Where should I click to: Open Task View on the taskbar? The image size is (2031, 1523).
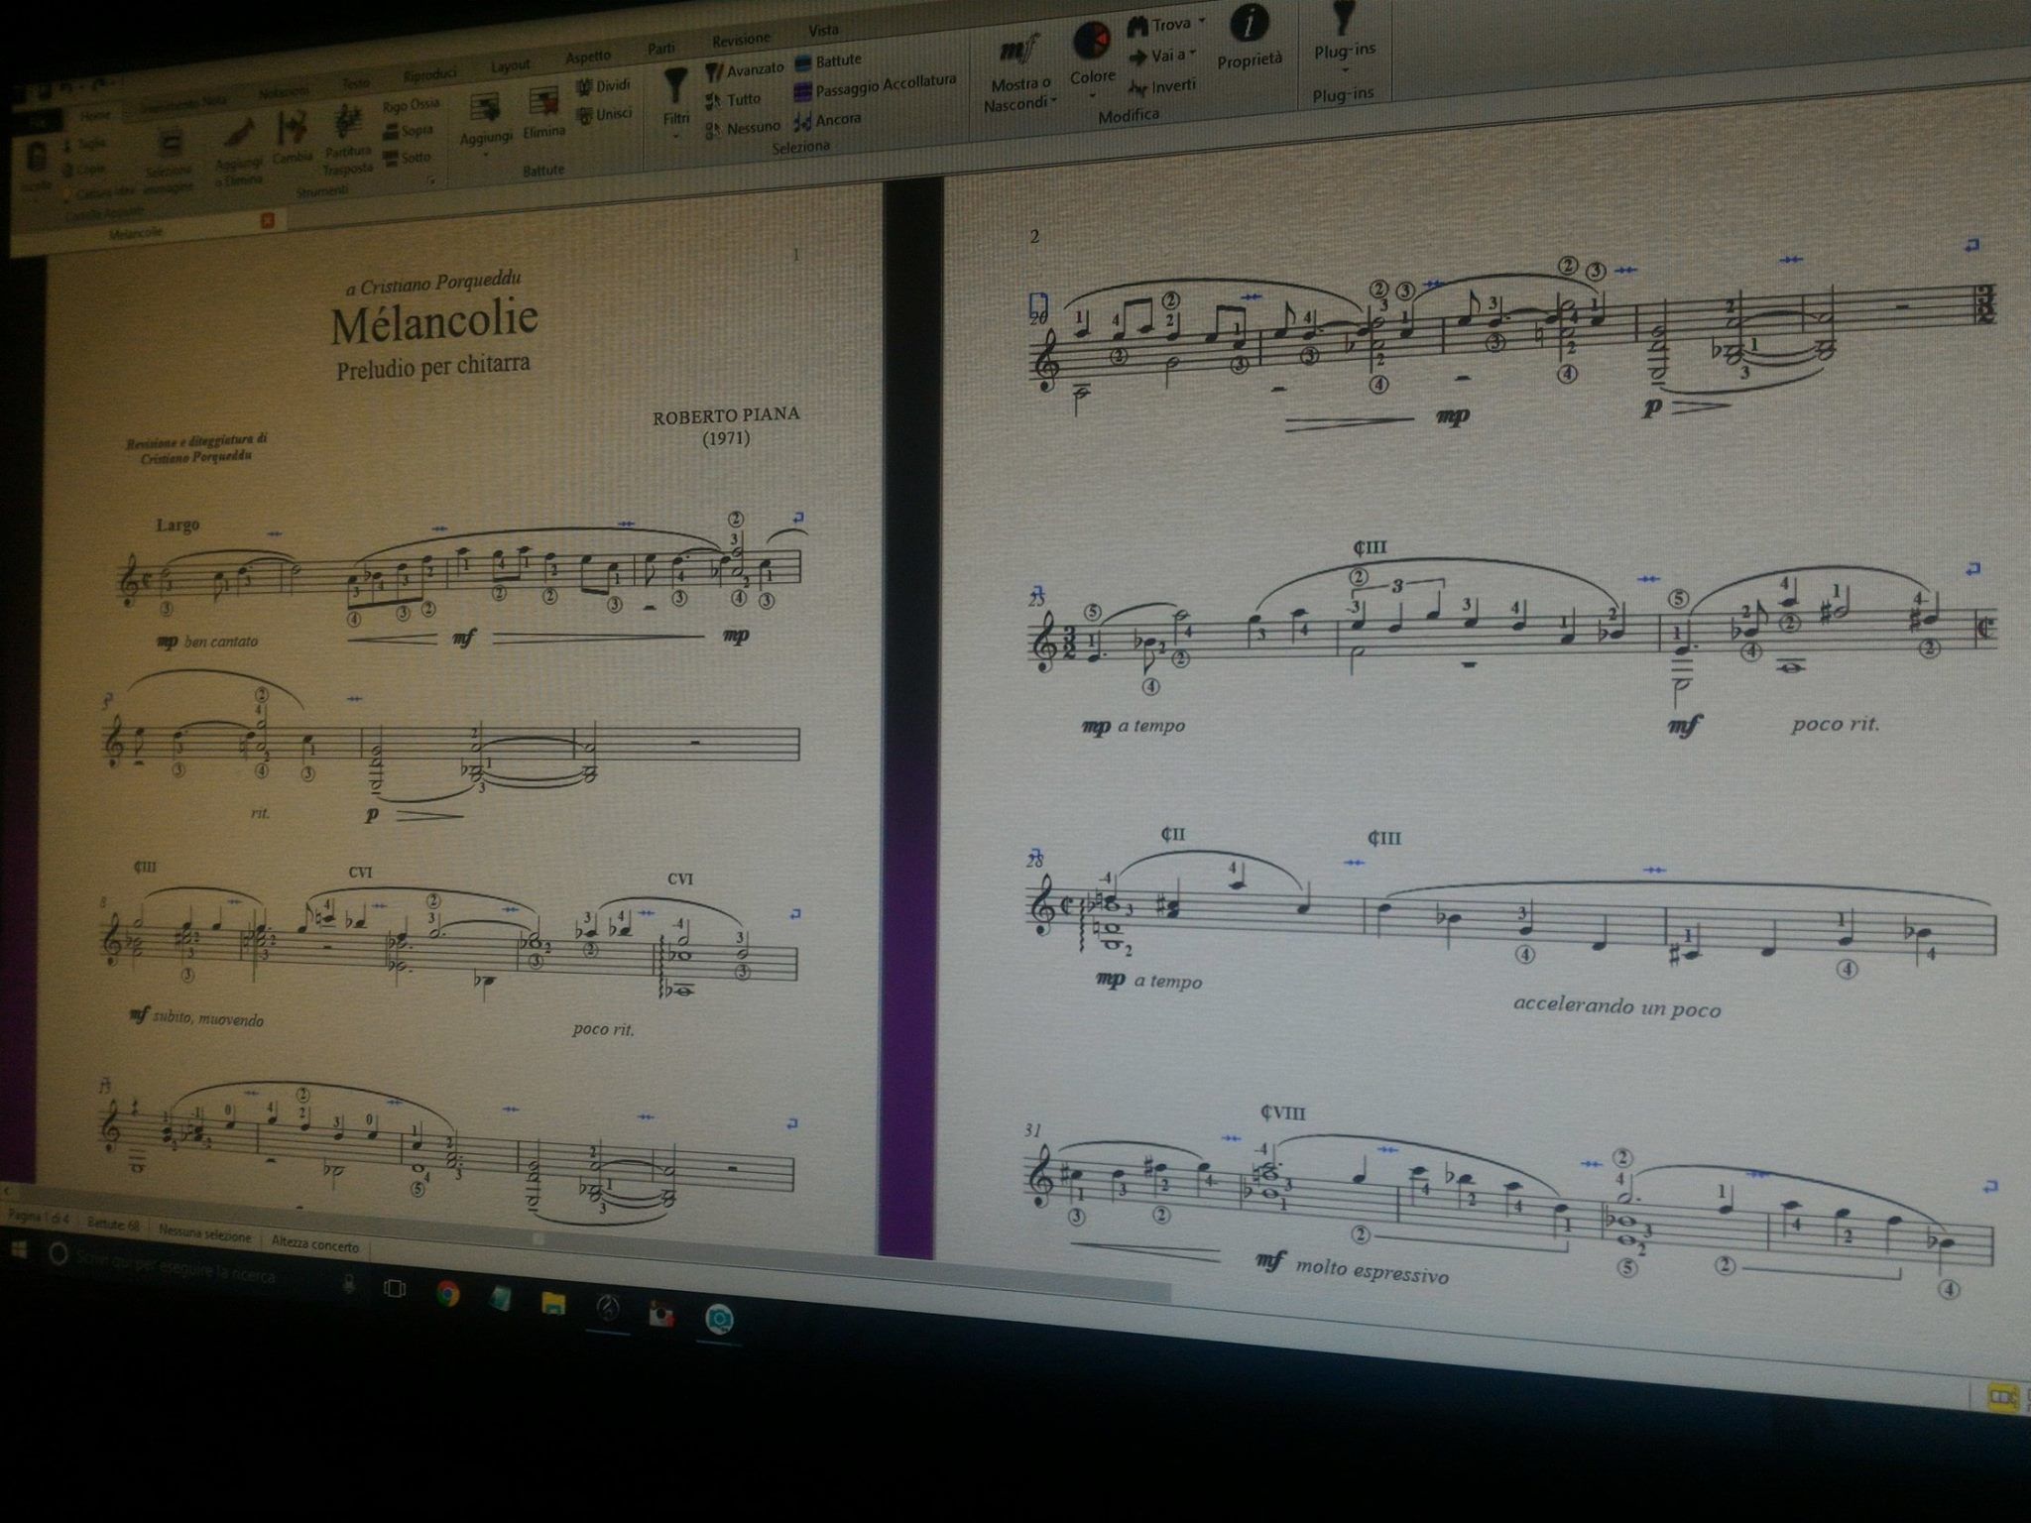(394, 1288)
